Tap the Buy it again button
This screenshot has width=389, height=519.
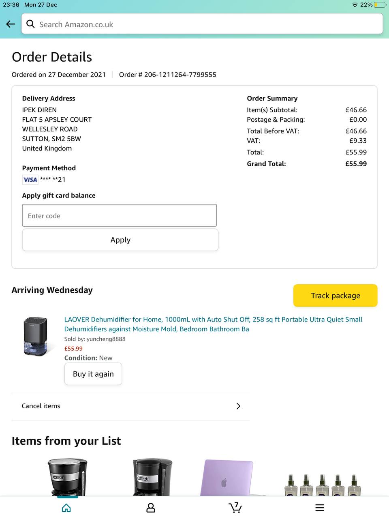point(93,374)
